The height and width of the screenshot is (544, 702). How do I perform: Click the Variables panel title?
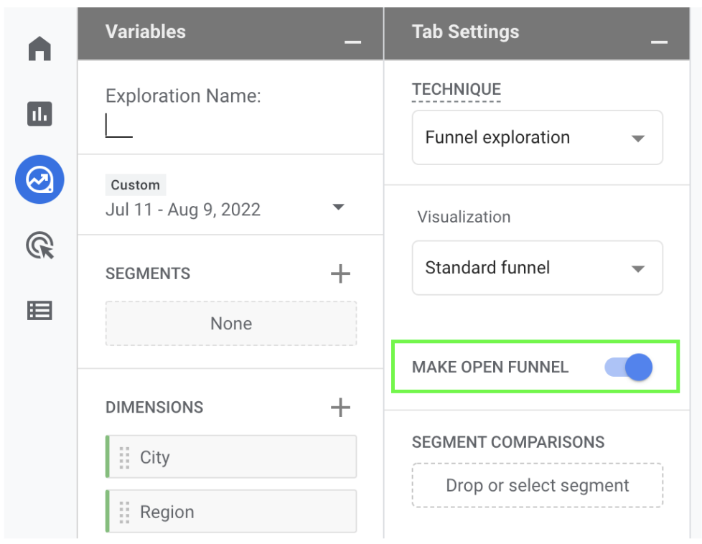point(146,32)
